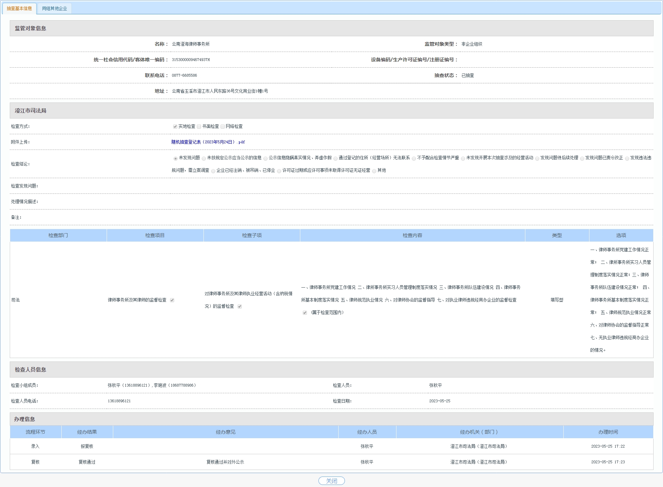Image resolution: width=663 pixels, height=487 pixels.
Task: Click the 检查内容 column header
Action: (413, 235)
